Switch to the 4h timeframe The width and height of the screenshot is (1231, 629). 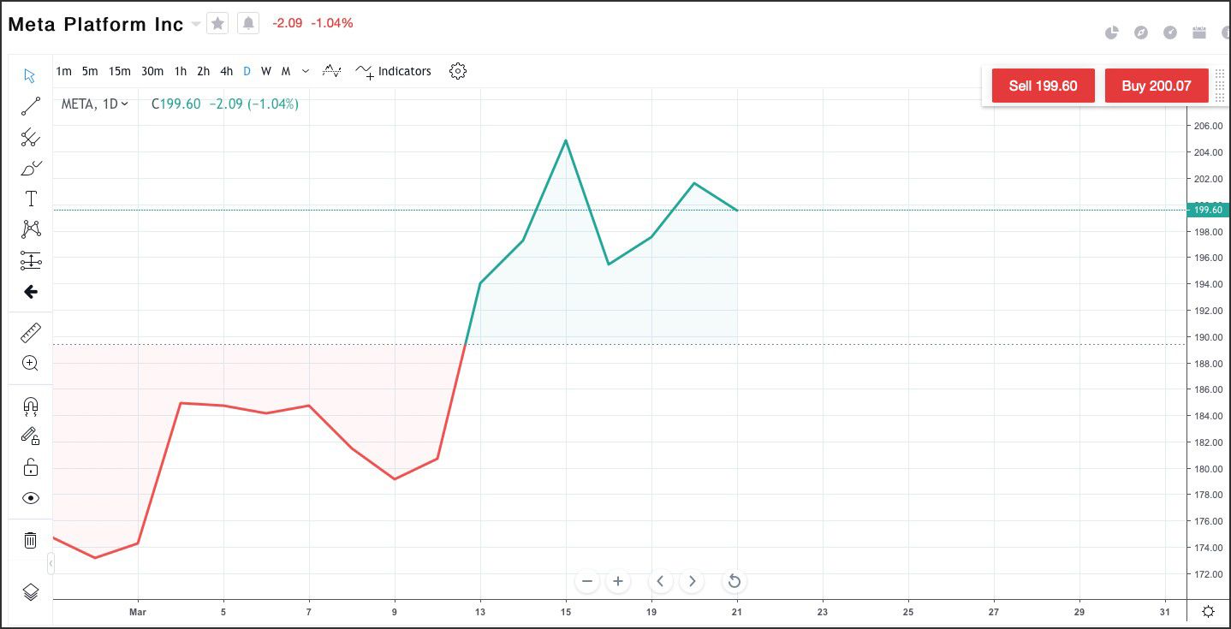point(226,71)
